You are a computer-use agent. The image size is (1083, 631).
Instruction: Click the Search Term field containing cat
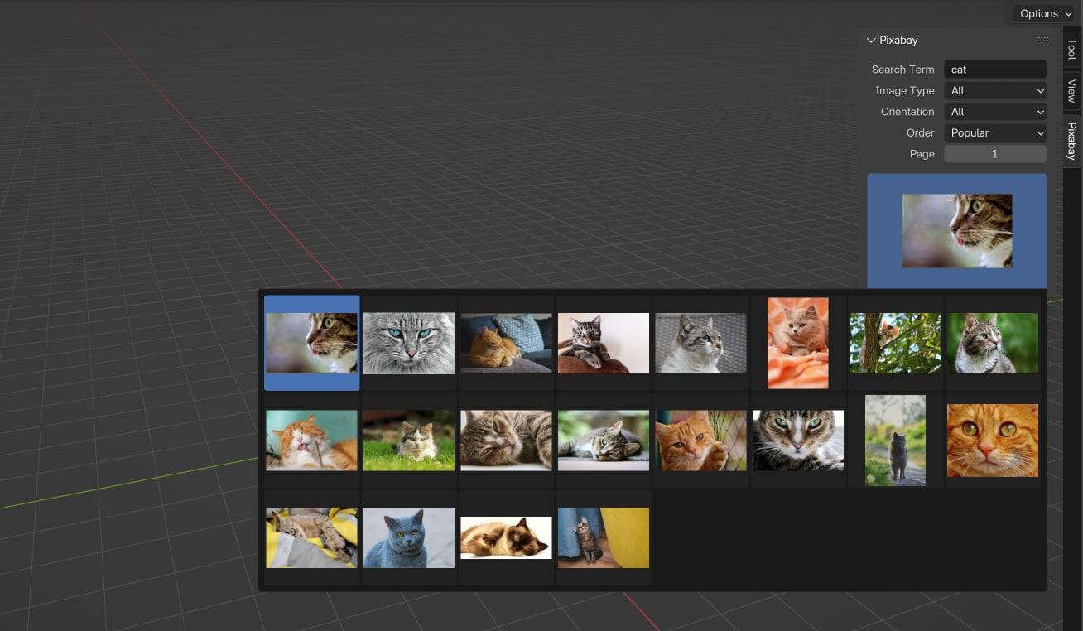[x=995, y=70]
